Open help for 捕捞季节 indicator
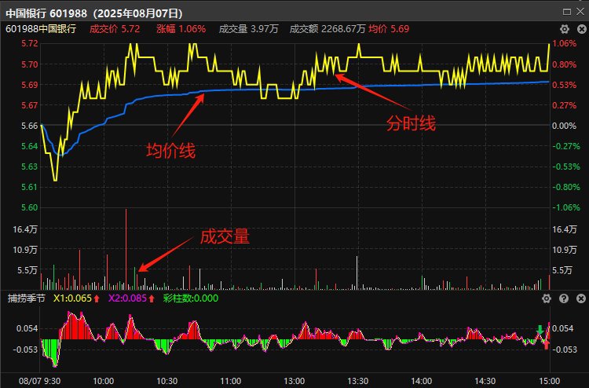This screenshot has width=589, height=388. pyautogui.click(x=563, y=298)
